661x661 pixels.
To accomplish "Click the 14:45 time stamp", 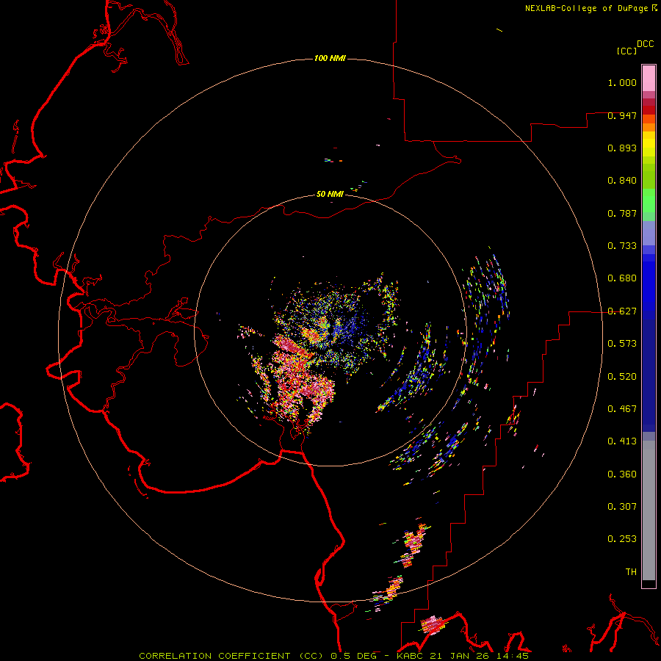I will pos(512,656).
